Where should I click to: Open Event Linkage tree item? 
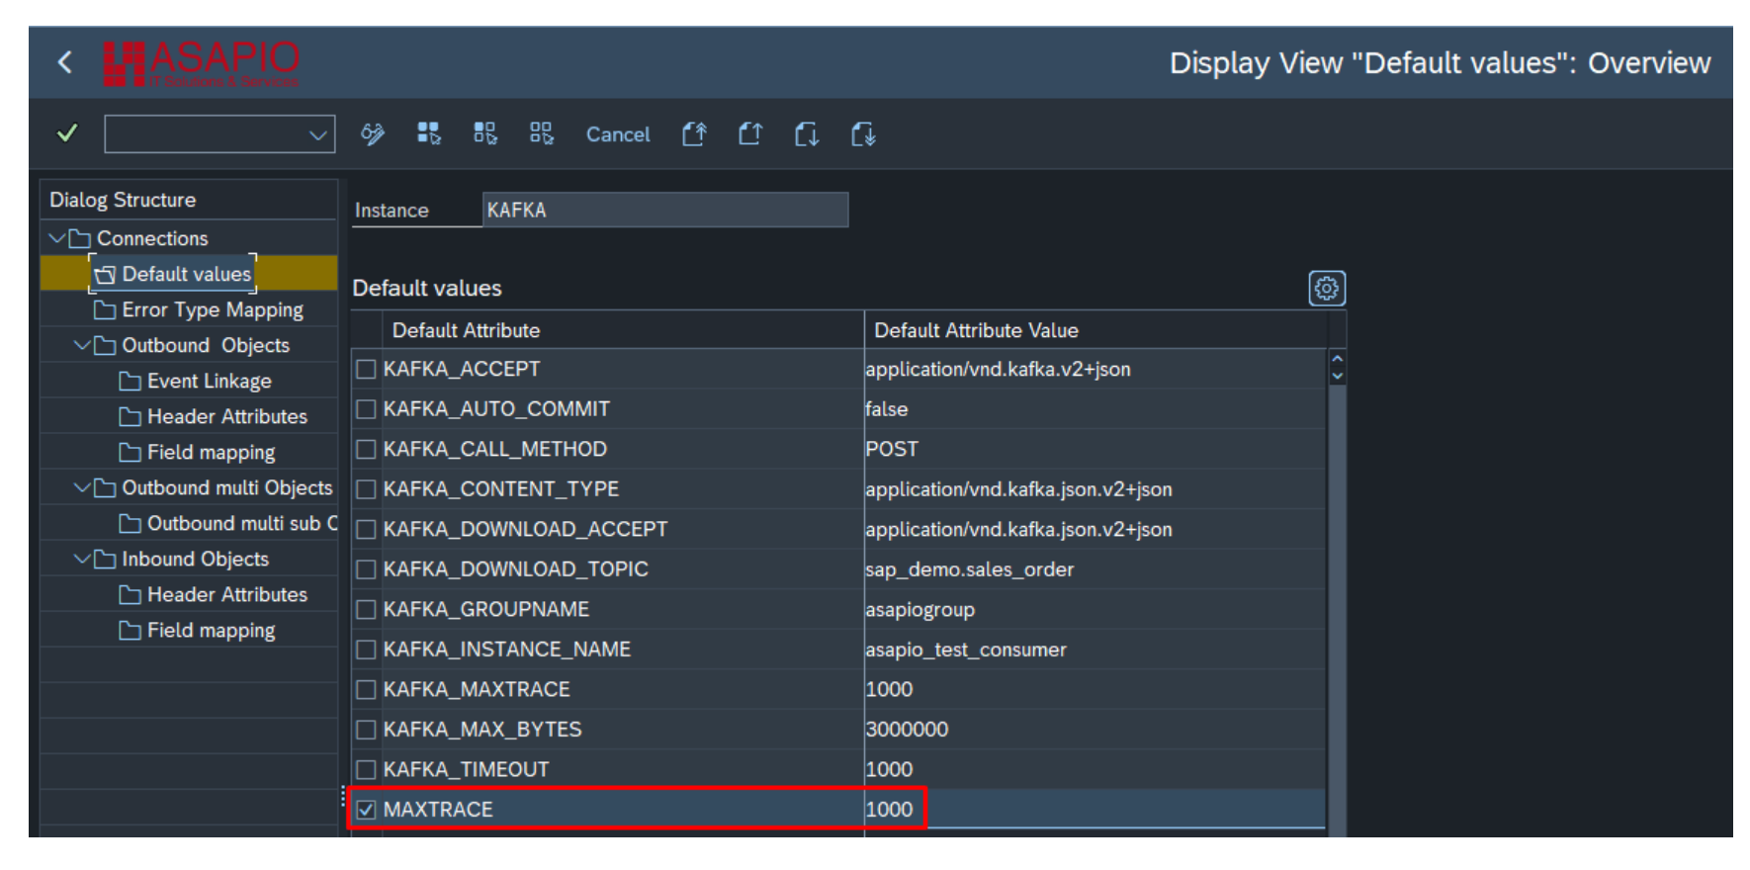coord(210,381)
